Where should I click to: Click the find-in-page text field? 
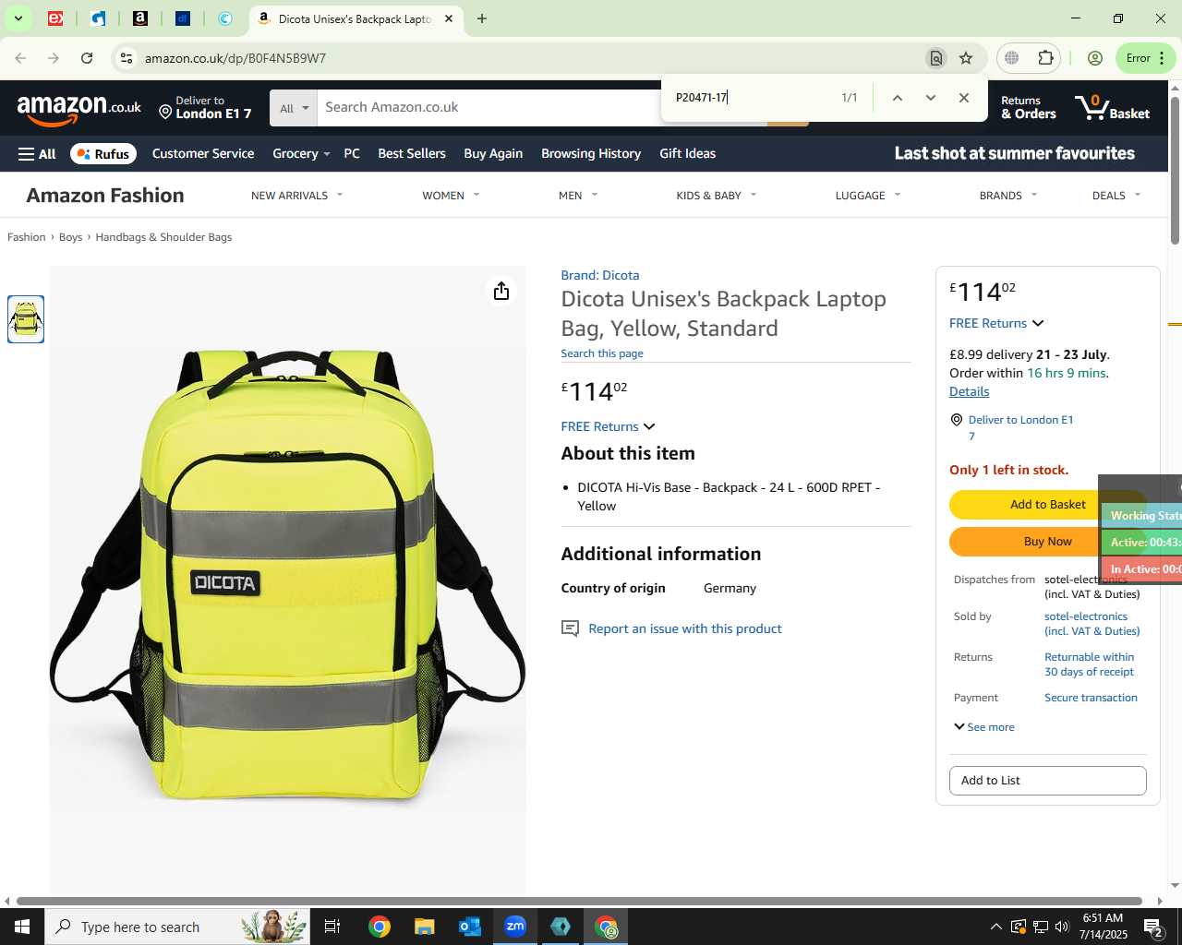coord(751,98)
